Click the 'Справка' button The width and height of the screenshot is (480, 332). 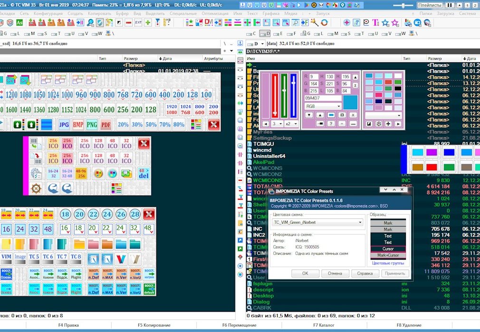click(x=365, y=273)
